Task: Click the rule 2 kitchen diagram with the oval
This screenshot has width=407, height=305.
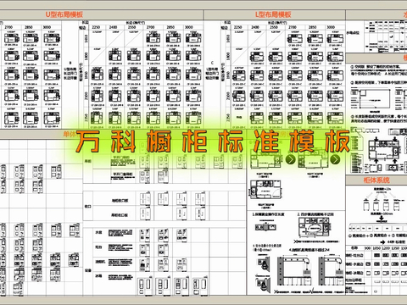Action: click(x=315, y=227)
